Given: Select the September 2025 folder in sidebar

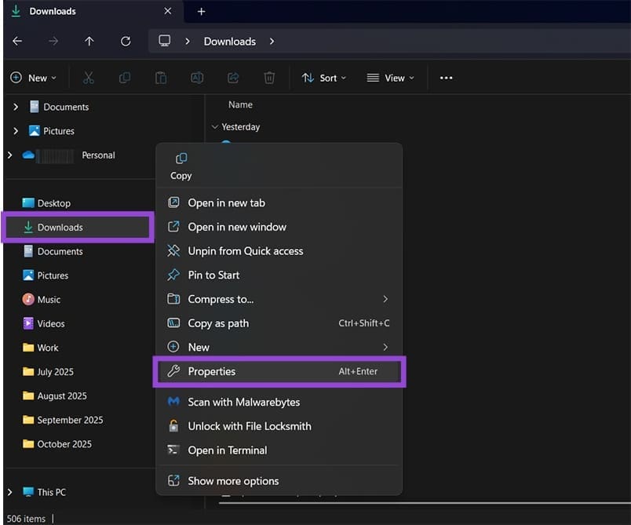Looking at the screenshot, I should (x=70, y=420).
